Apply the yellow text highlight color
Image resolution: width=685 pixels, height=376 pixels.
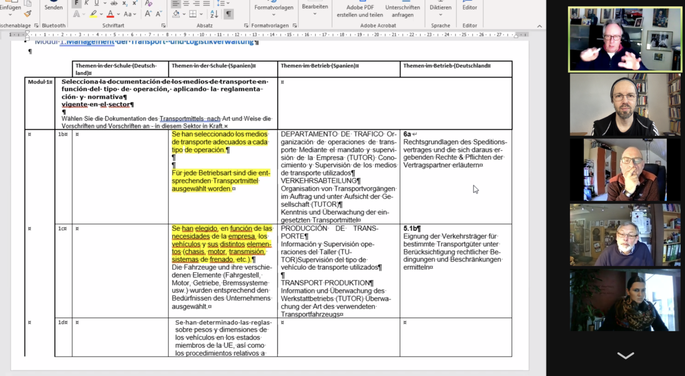[x=93, y=14]
